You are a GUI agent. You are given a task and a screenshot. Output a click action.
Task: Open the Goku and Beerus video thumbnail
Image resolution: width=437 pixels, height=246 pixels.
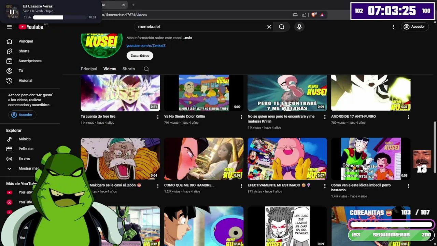click(204, 226)
